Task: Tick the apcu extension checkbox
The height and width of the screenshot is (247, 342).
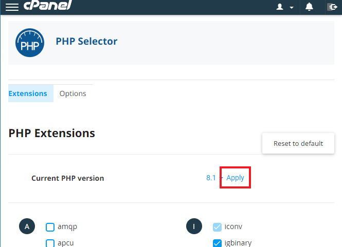Action: click(50, 243)
